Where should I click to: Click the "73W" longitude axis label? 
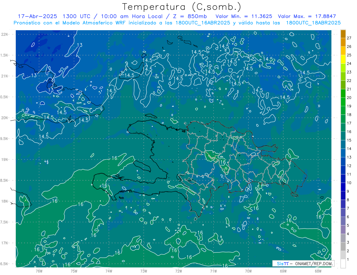click(x=144, y=271)
